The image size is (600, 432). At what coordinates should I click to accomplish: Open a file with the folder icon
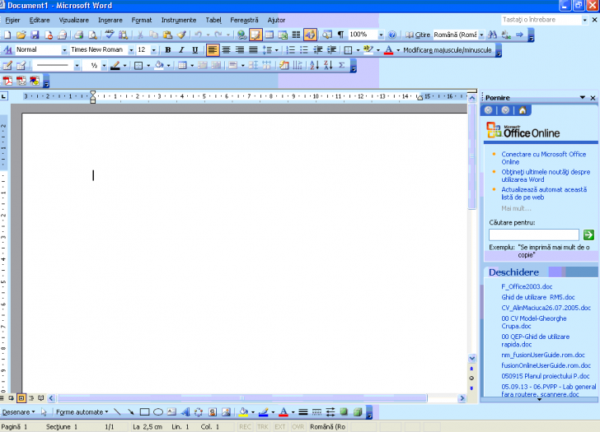point(21,35)
